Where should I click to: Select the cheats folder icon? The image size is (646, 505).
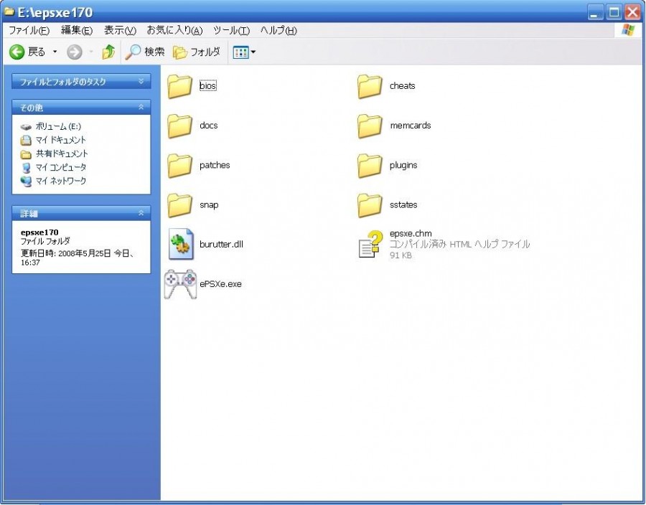(x=370, y=86)
